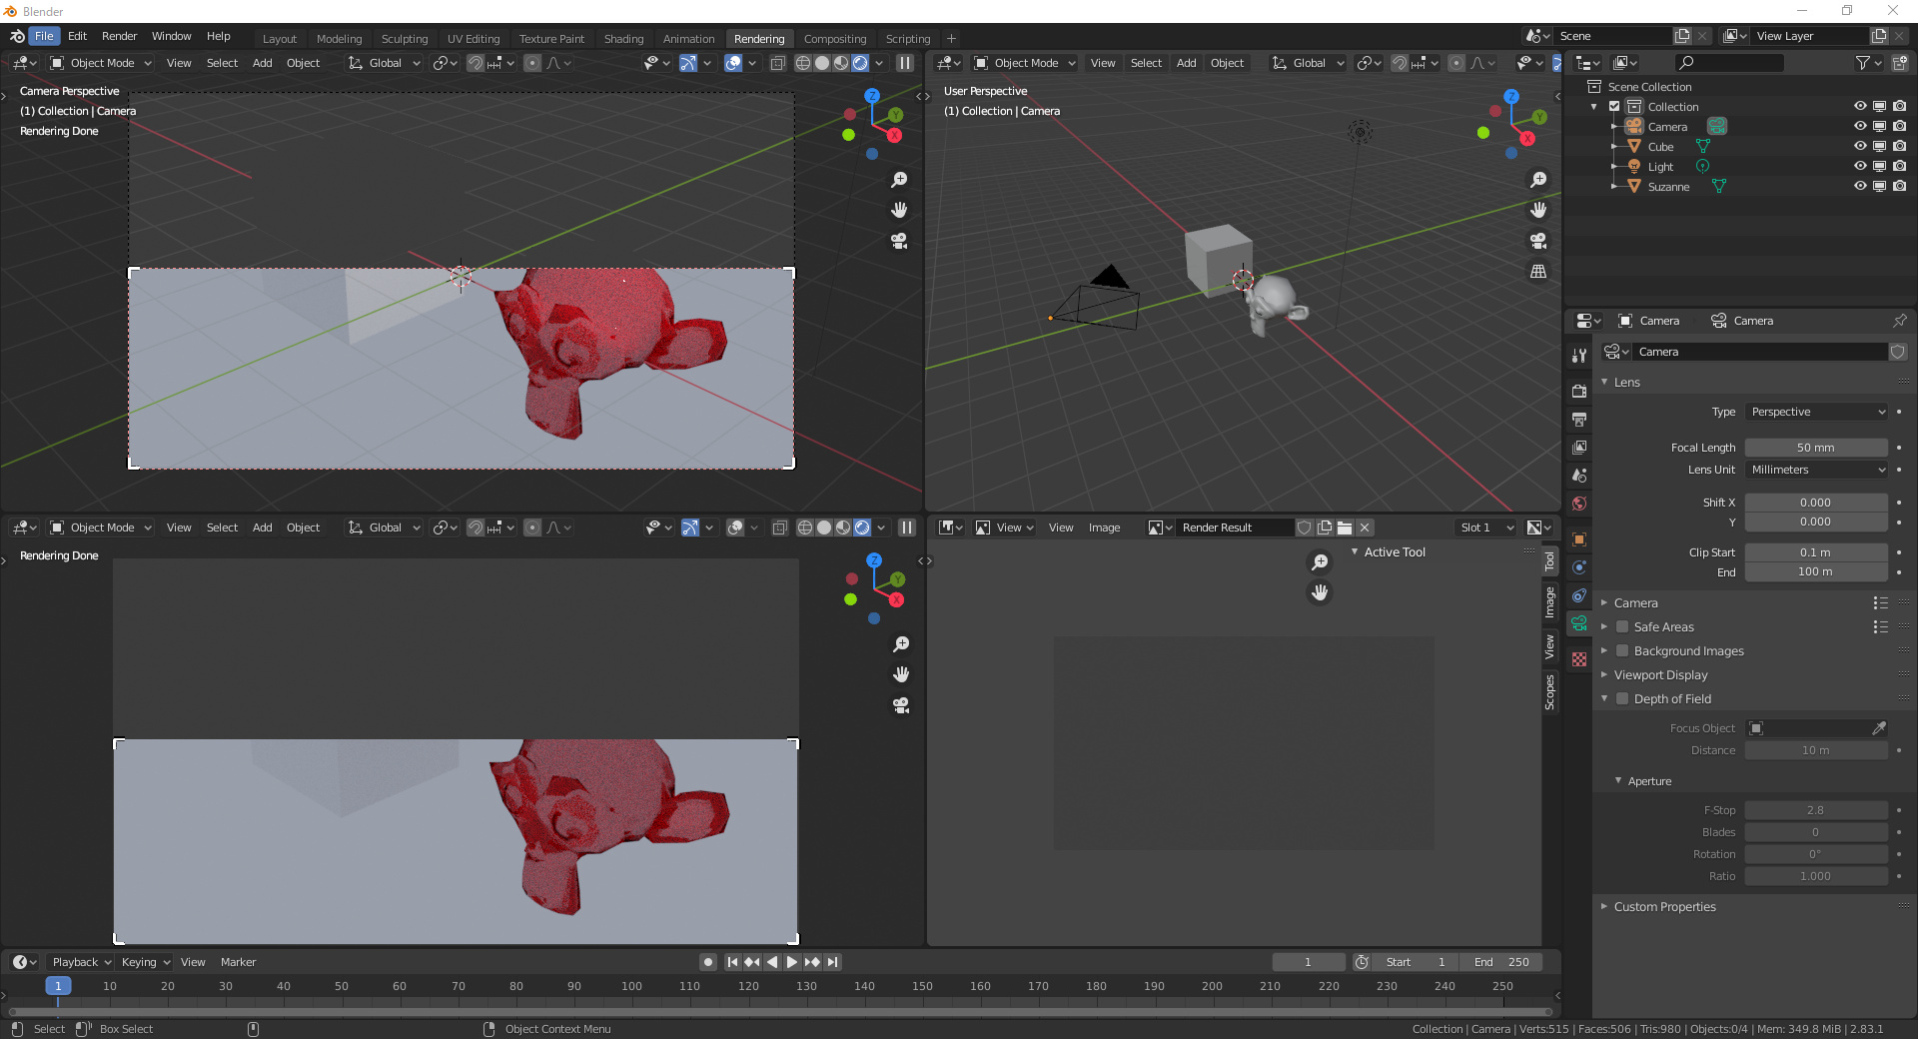Open the View Layer properties tab

(1579, 448)
